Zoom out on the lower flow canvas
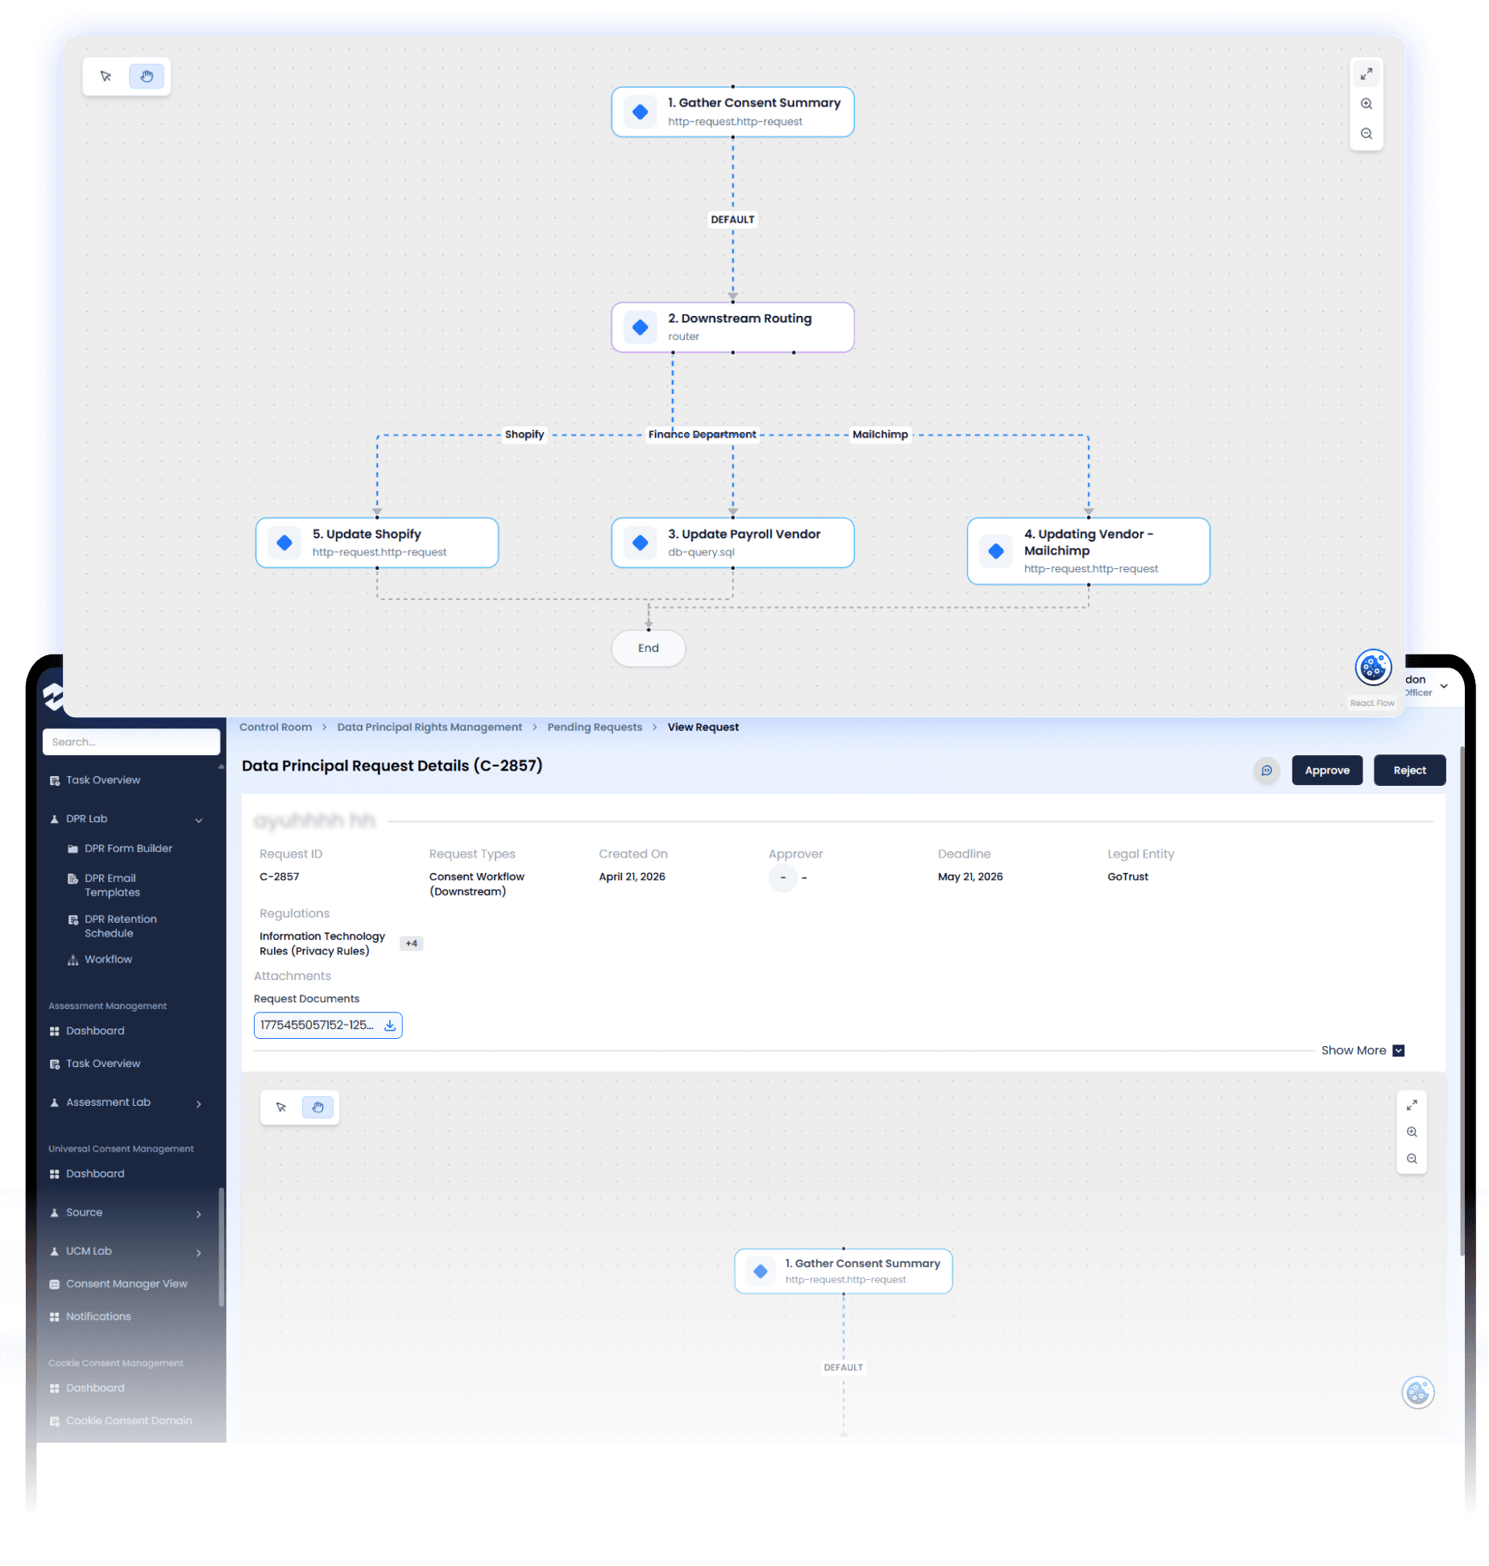The width and height of the screenshot is (1489, 1566). tap(1412, 1159)
